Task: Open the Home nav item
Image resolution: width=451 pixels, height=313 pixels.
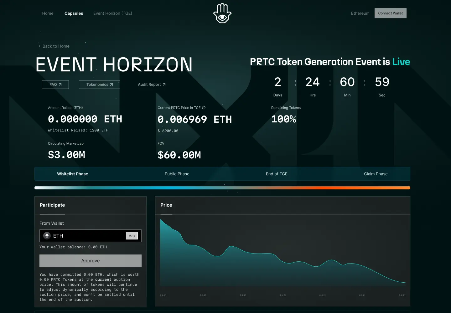Action: pos(48,13)
